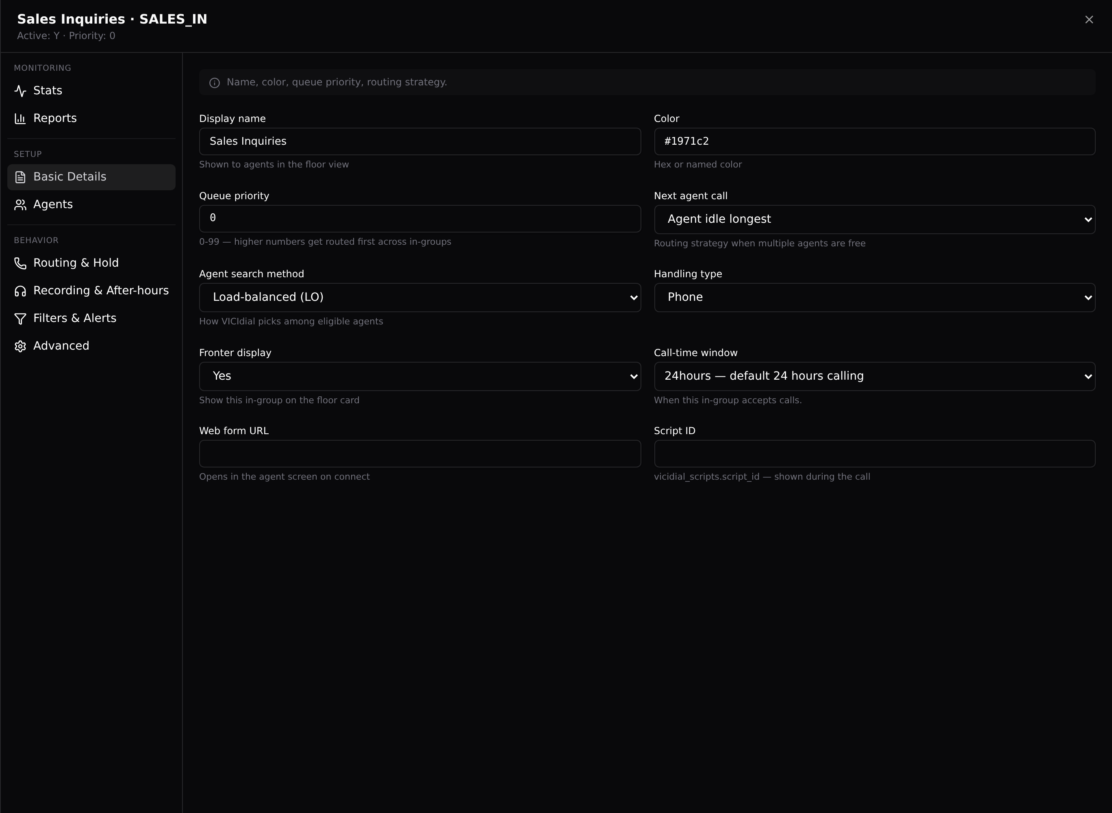The width and height of the screenshot is (1112, 813).
Task: Click the 'Name, color, queue priority, routing strategy.' hint
Action: (x=337, y=82)
